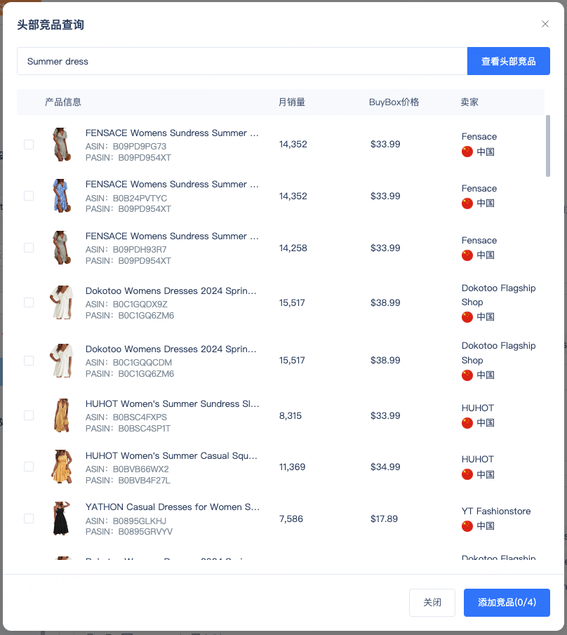567x635 pixels.
Task: Click monthly sales value 8,315
Action: pos(291,415)
